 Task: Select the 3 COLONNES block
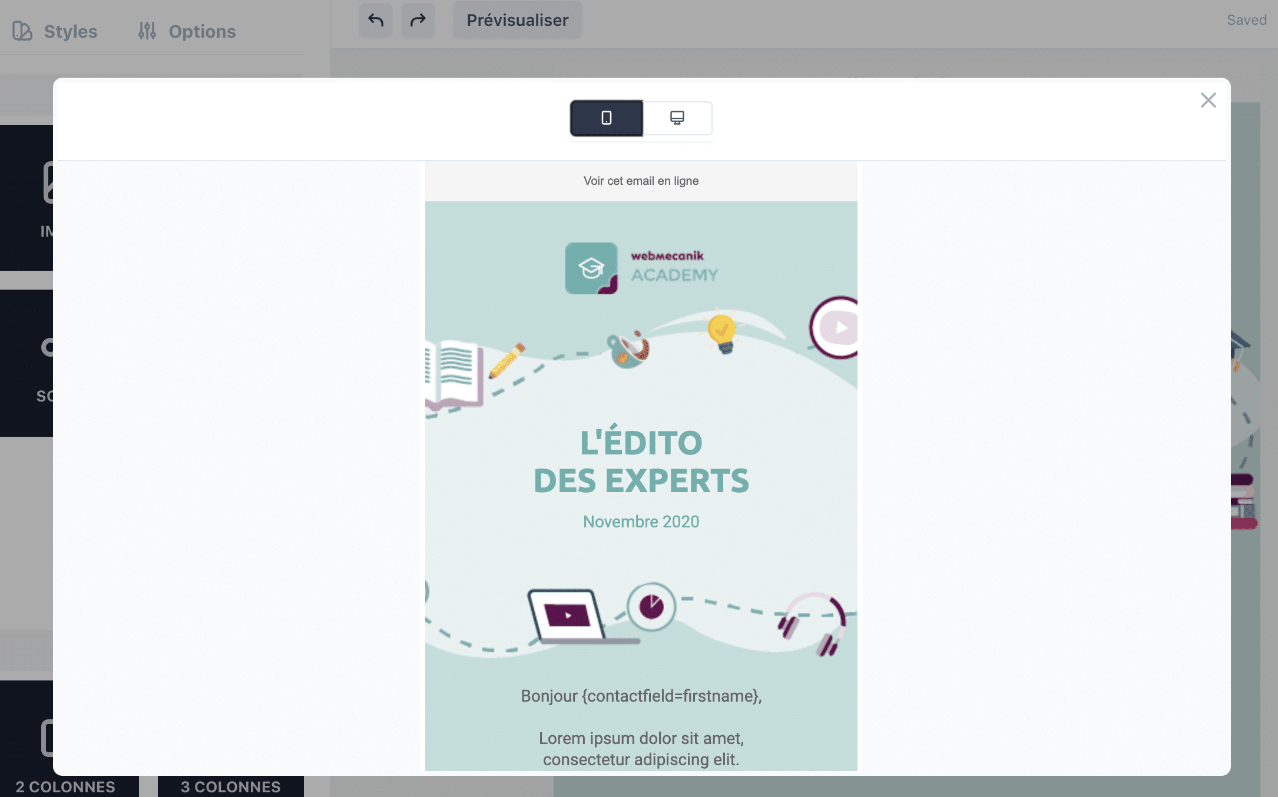click(x=230, y=786)
